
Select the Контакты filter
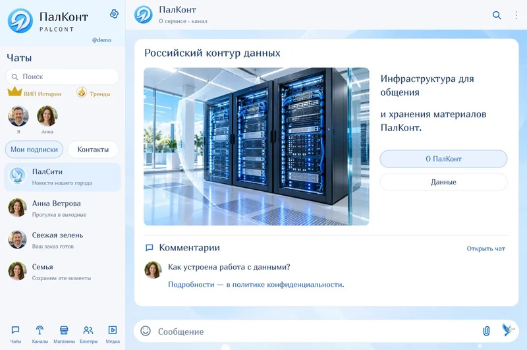[x=93, y=149]
